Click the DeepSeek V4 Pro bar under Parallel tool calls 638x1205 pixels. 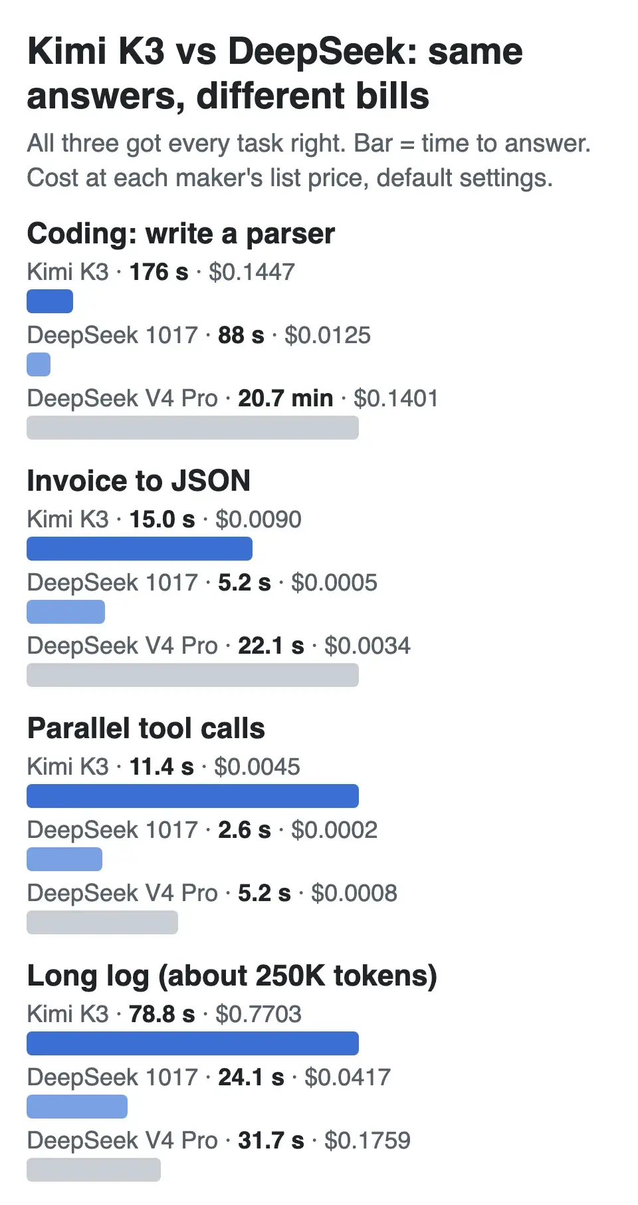pyautogui.click(x=102, y=922)
